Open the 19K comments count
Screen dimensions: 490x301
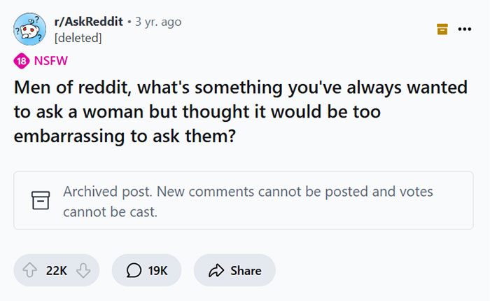point(157,270)
